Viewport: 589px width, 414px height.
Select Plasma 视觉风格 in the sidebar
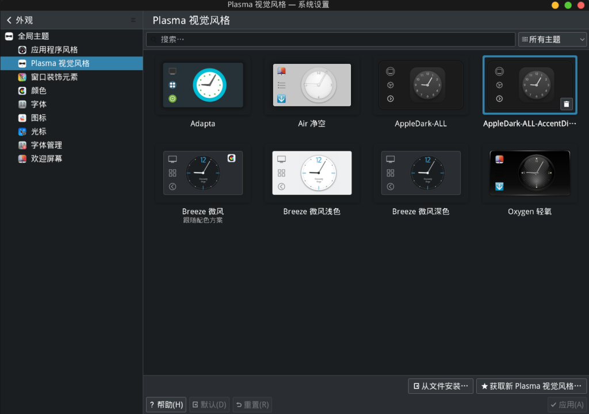[x=71, y=63]
